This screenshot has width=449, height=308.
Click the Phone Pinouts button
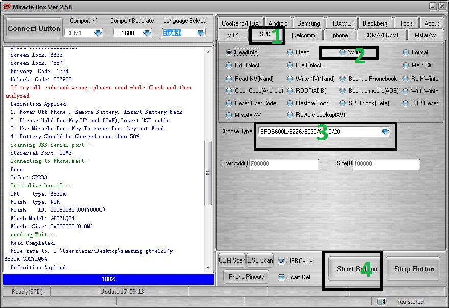pos(246,277)
